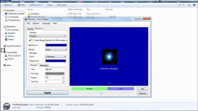This screenshot has height=111, width=198.
Task: Open the Language menu
Action: point(46,23)
